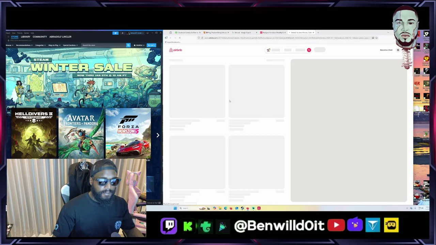The height and width of the screenshot is (245, 436).
Task: Show hidden system tray icons
Action: [407, 208]
